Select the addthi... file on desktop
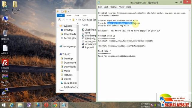The height and width of the screenshot is (108, 192). pyautogui.click(x=5, y=50)
